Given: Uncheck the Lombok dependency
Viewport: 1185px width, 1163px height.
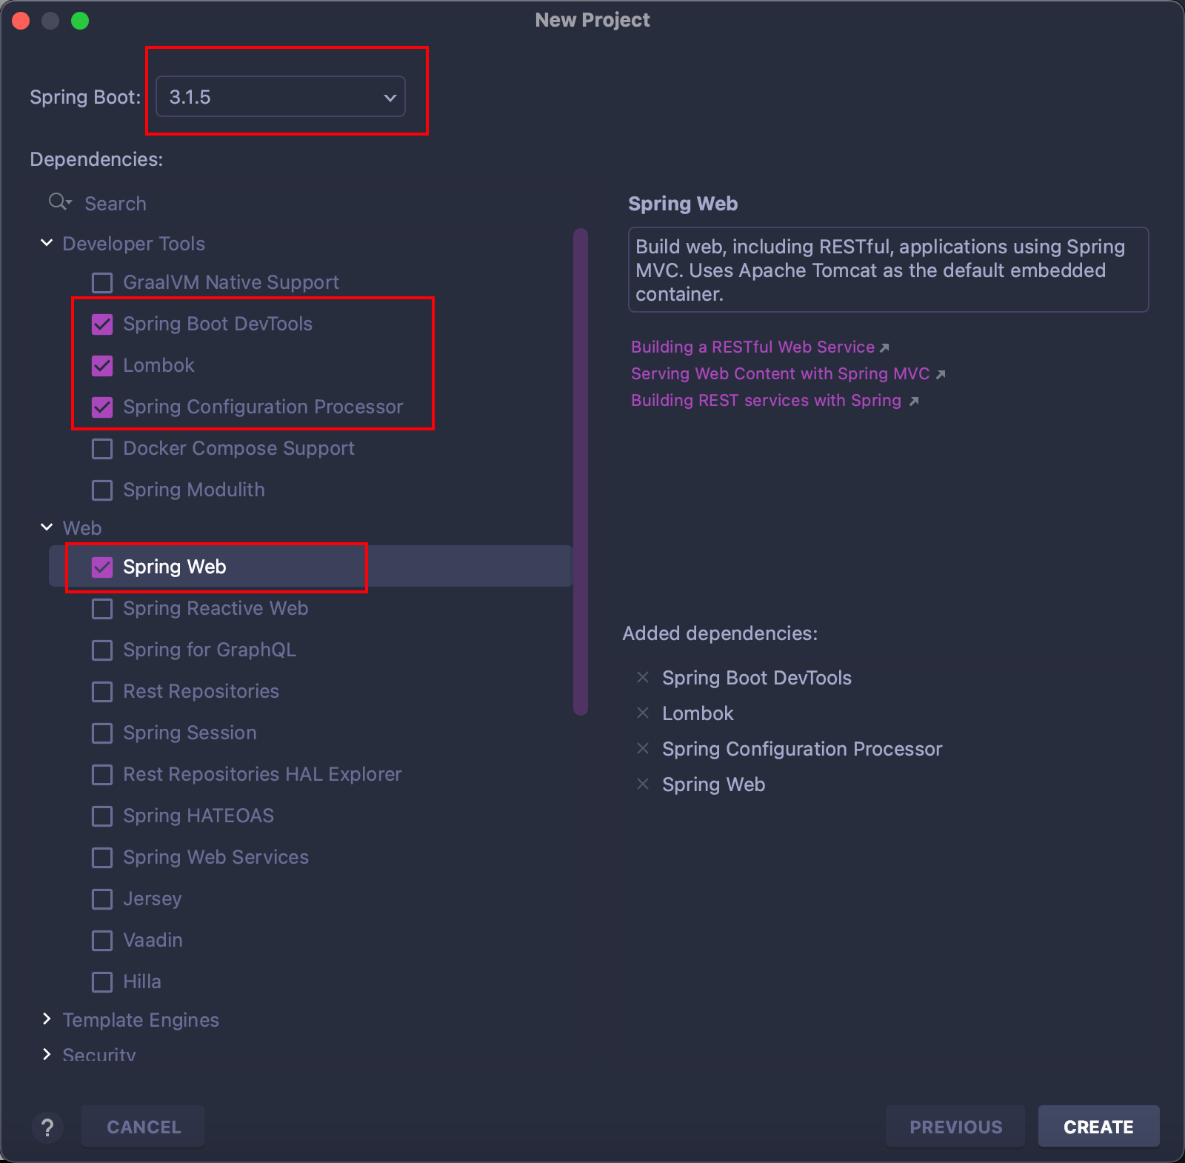Looking at the screenshot, I should coord(102,366).
